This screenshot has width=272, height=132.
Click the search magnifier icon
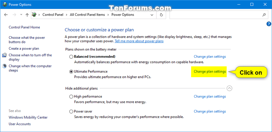coord(264,15)
